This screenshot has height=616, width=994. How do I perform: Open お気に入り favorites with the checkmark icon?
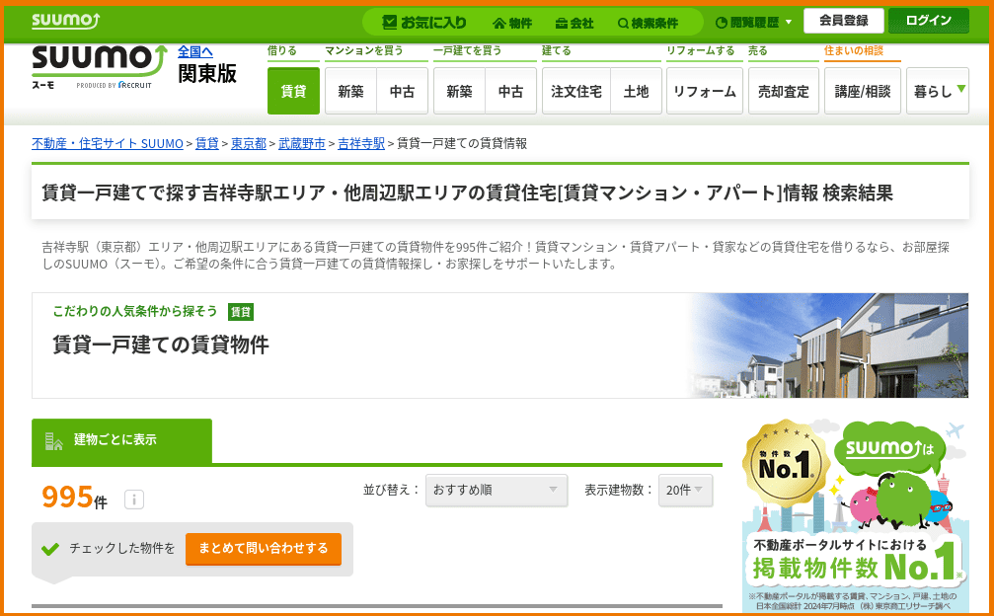[x=424, y=22]
